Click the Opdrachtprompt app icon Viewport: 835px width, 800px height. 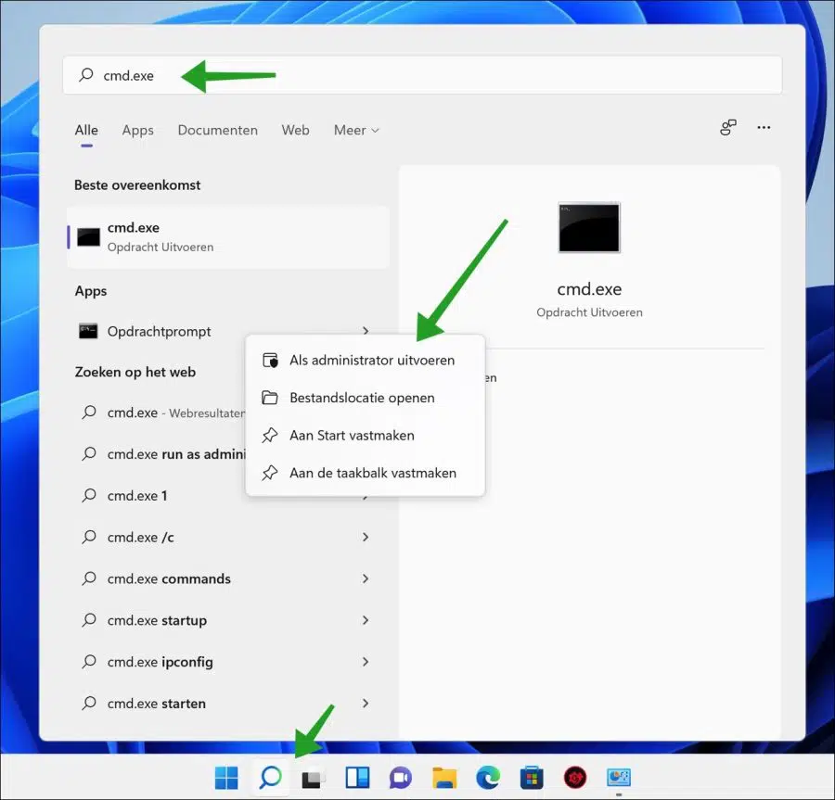pyautogui.click(x=88, y=331)
